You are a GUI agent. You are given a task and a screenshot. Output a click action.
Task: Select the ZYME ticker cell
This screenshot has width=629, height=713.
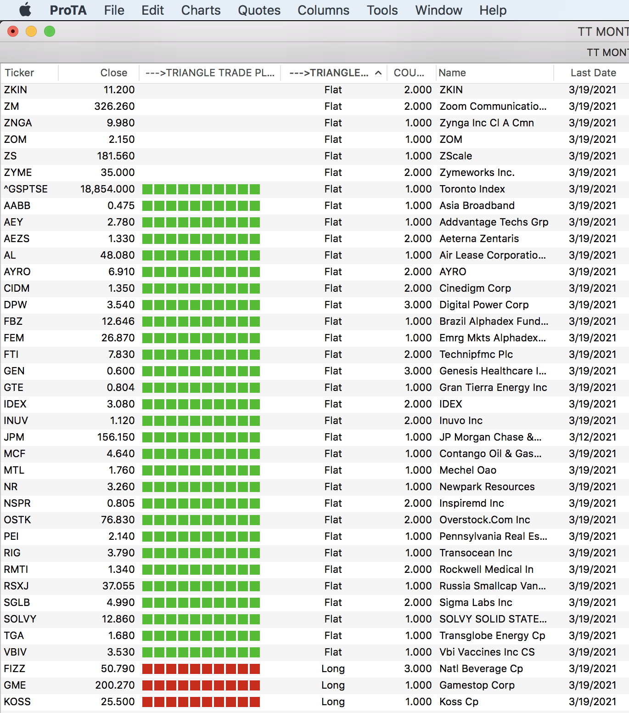(x=18, y=173)
